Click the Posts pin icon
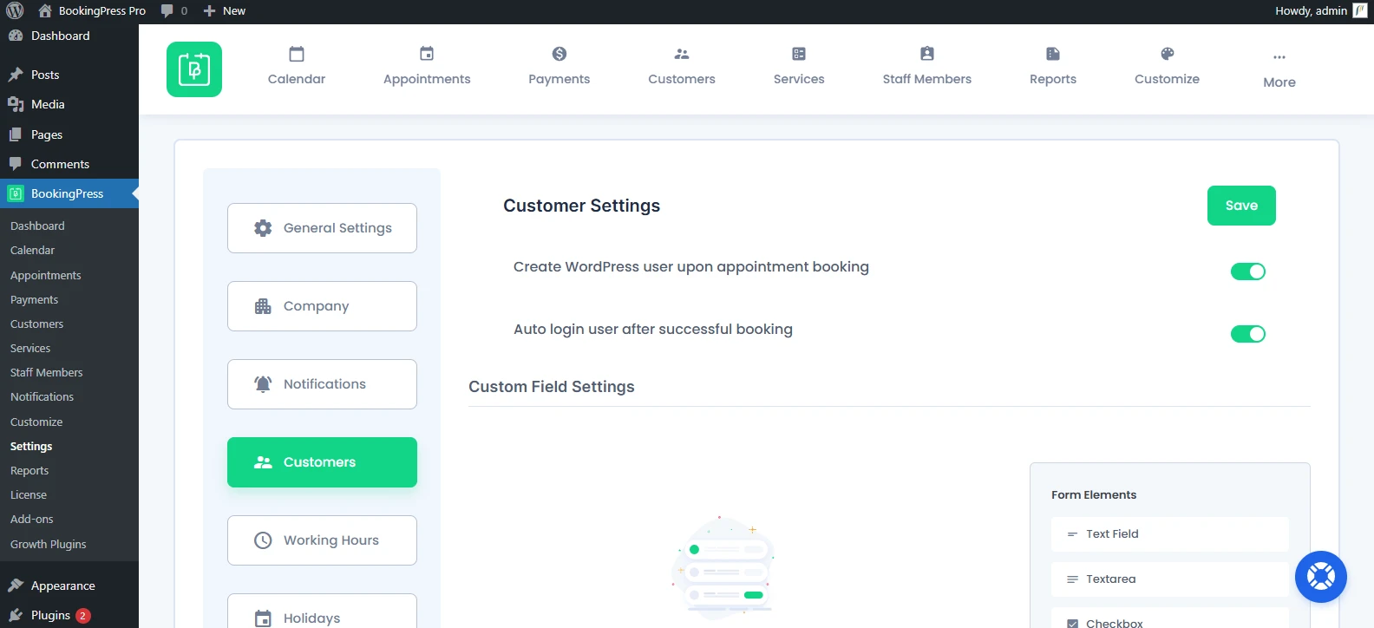Screen dimensions: 1374x628 16,75
